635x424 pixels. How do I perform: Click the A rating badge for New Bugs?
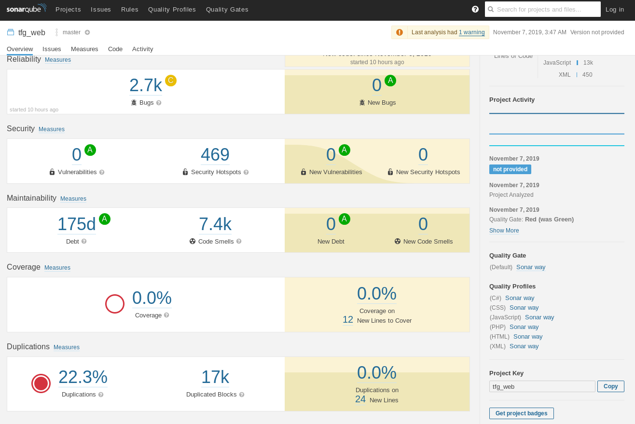coord(390,81)
